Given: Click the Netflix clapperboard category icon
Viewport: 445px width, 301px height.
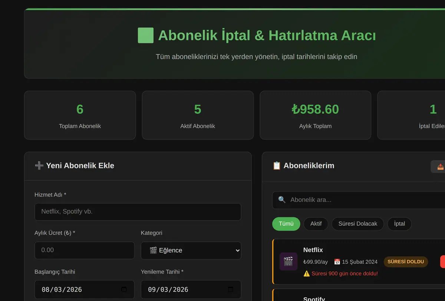Looking at the screenshot, I should click(x=289, y=261).
